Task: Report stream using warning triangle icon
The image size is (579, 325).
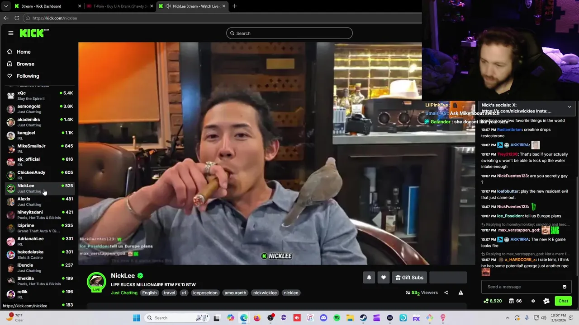Action: [460, 292]
